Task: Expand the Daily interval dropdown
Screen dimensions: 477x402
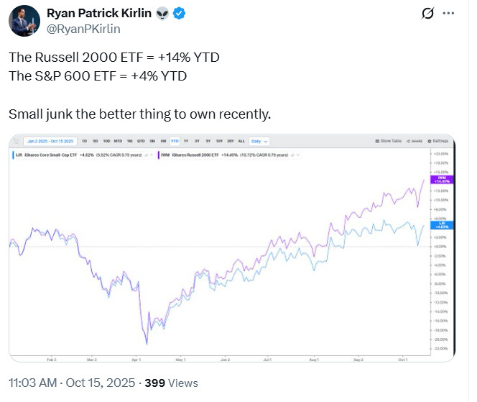Action: pyautogui.click(x=259, y=140)
